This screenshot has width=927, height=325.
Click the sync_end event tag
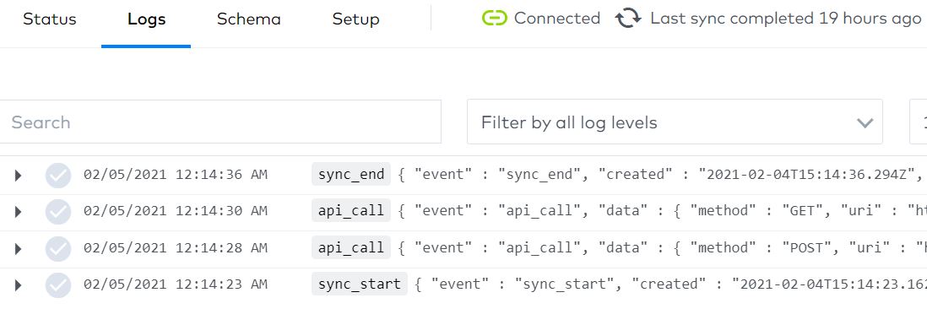[x=351, y=174]
